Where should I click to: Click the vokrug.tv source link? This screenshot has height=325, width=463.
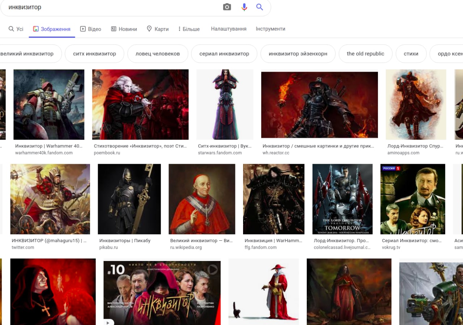pos(392,247)
